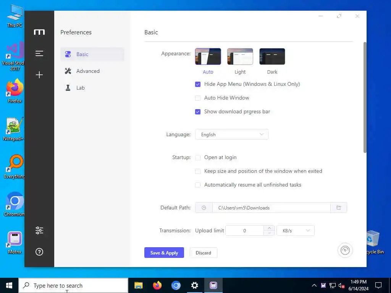Open Chromium from the taskbar

click(176, 285)
